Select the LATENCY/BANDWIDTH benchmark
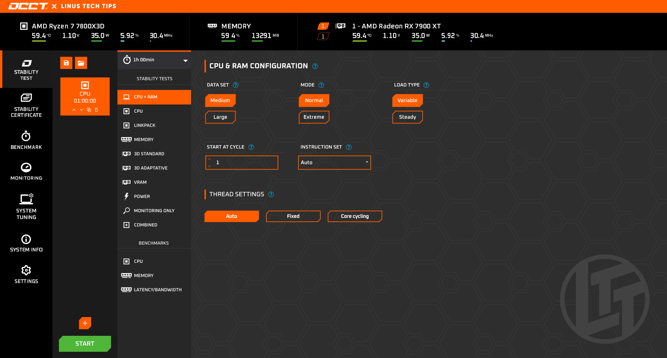667x358 pixels. tap(154, 290)
